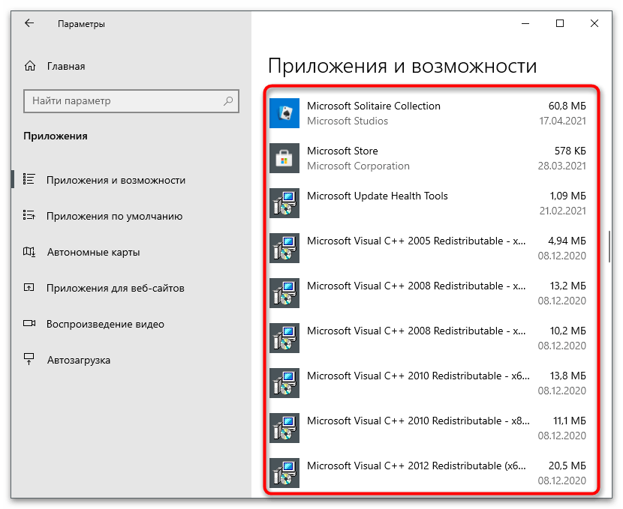This screenshot has height=509, width=623.
Task: Click the apps list vertical scrollbar thumb
Action: click(x=609, y=247)
